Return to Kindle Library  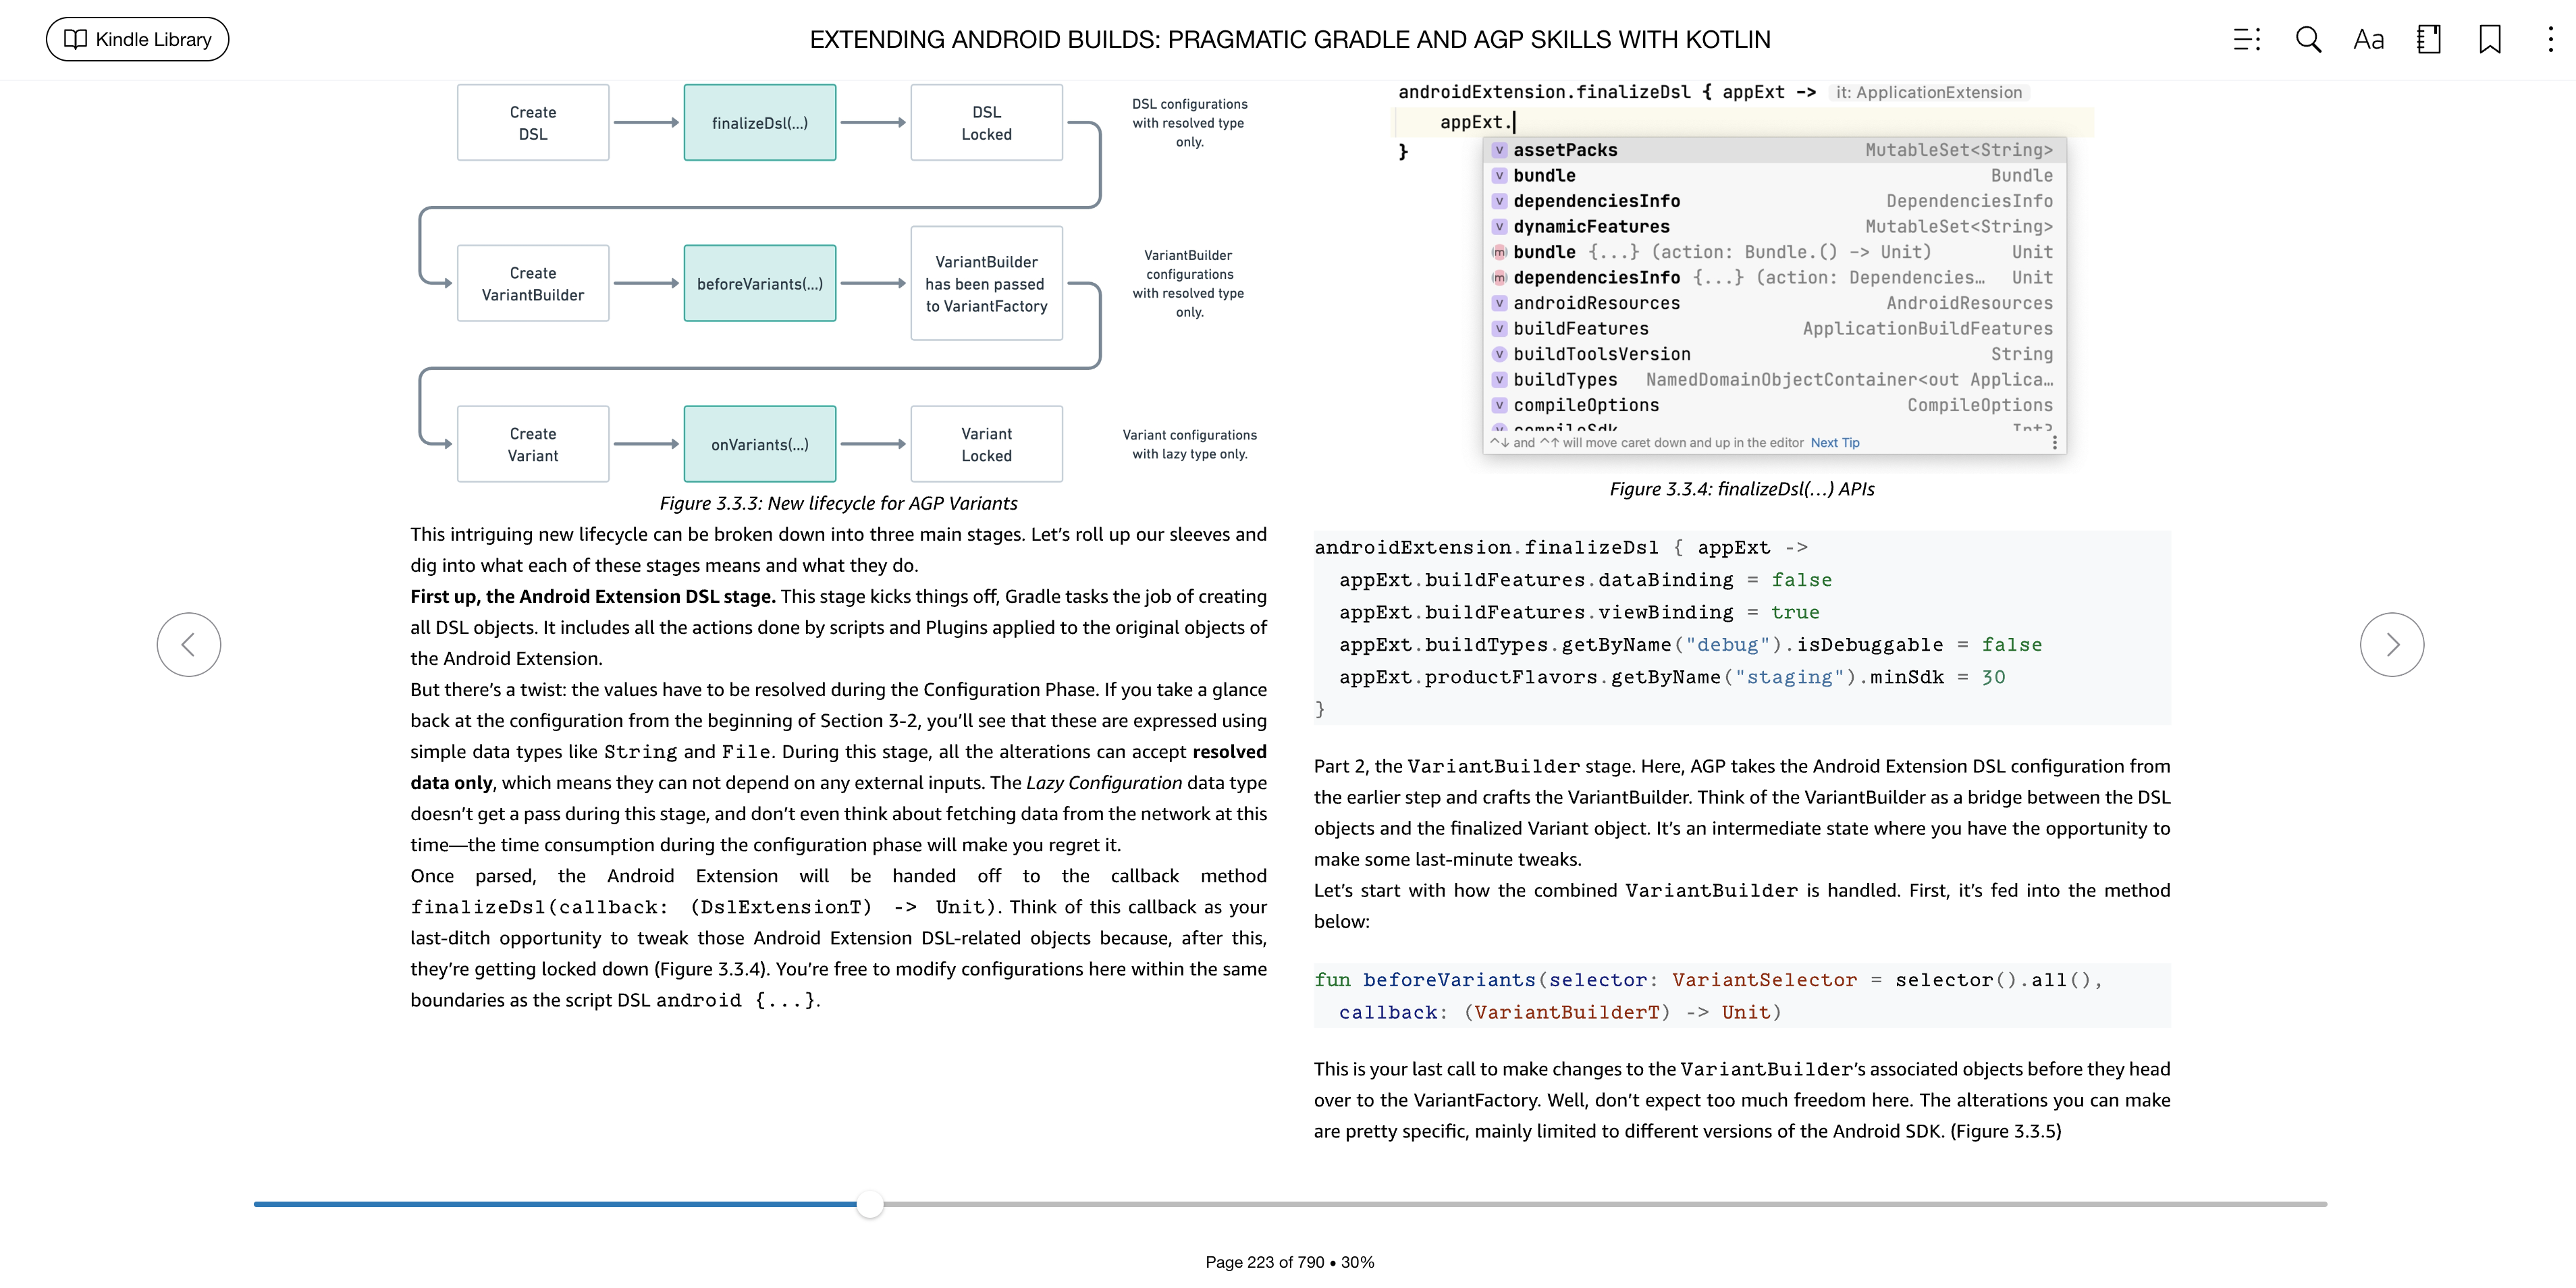[x=137, y=39]
